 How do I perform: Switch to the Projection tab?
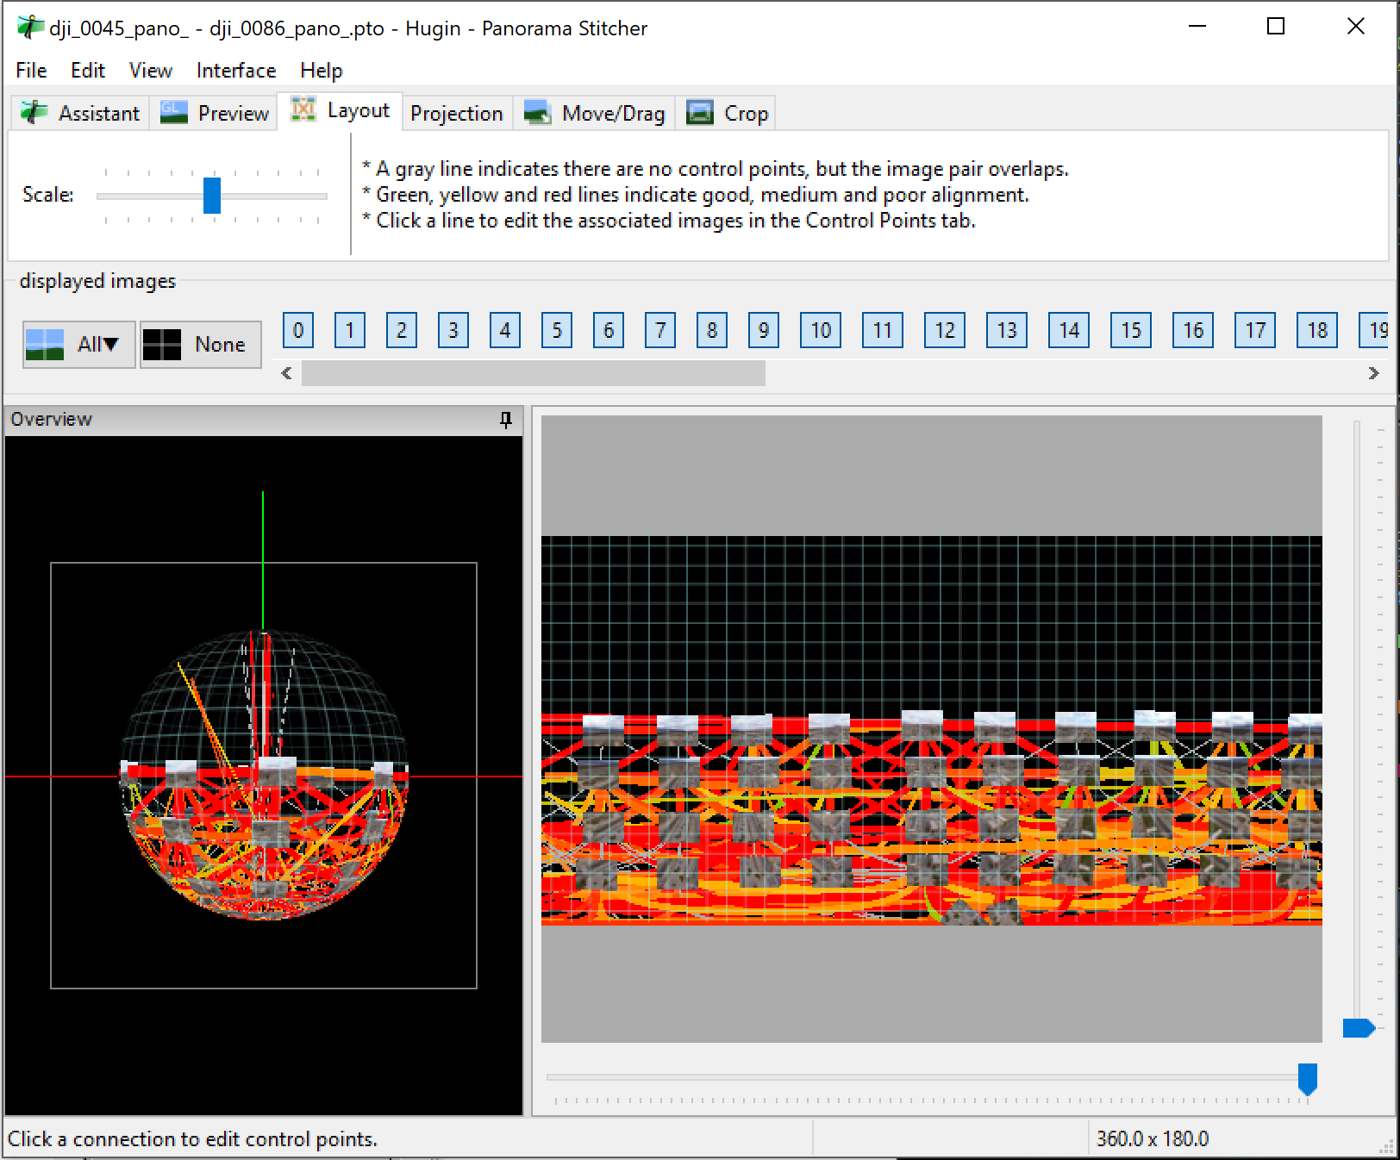click(x=456, y=114)
